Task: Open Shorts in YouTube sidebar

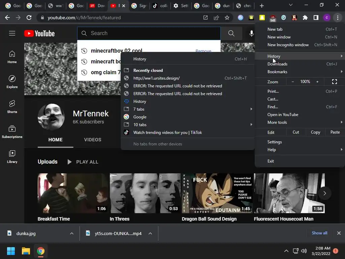Action: click(x=12, y=107)
